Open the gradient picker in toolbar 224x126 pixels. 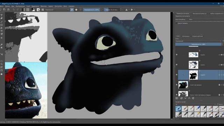click(x=23, y=10)
